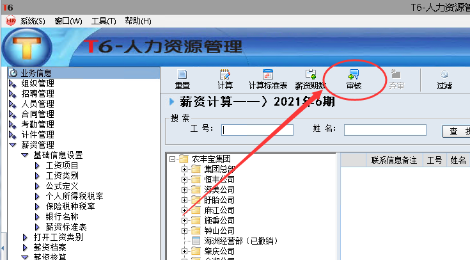Open 薪资档案 in the sidebar
The image size is (470, 260).
coord(49,247)
